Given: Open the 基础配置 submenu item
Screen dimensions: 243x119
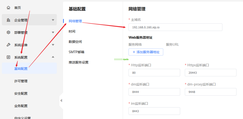Looking at the screenshot, I should tap(21, 69).
